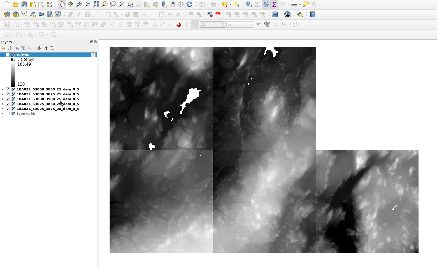This screenshot has height=268, width=437.
Task: Enable visibility of the topowebb layer
Action: pos(7,114)
